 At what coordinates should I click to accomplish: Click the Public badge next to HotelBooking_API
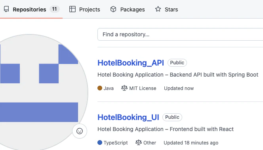[x=177, y=63]
